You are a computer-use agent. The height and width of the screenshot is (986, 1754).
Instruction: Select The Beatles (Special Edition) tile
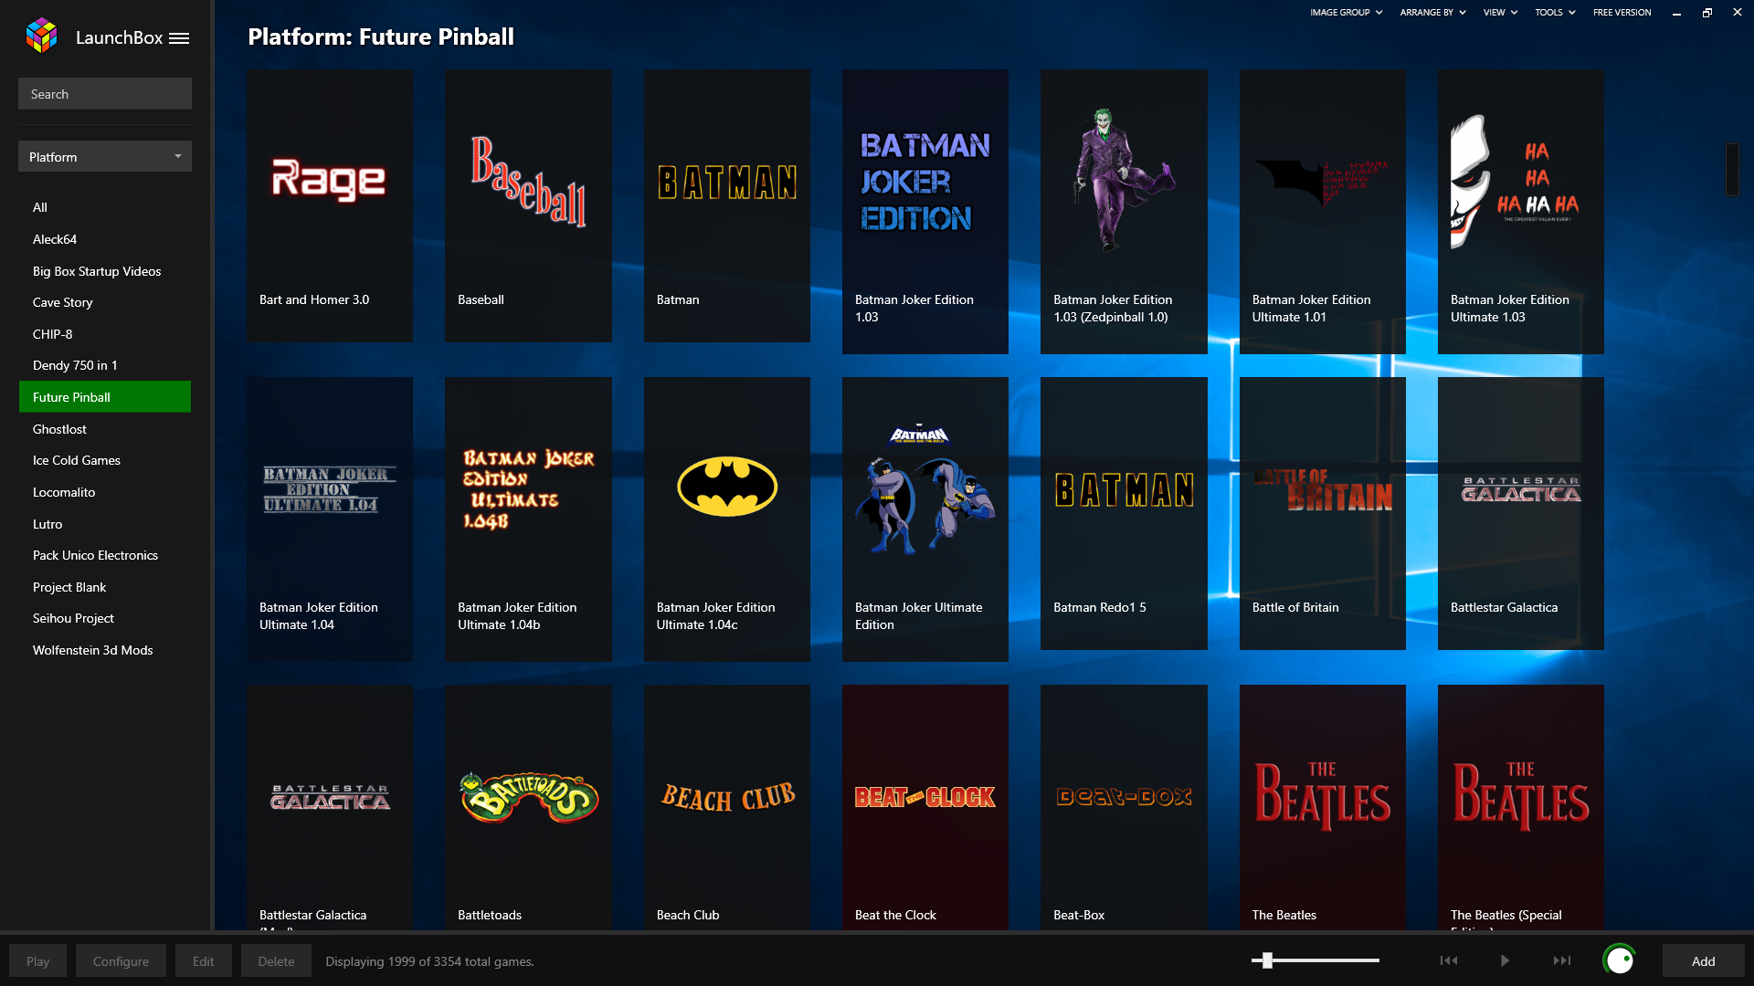tap(1520, 808)
